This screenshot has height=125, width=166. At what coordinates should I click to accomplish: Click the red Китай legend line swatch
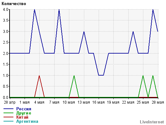point(8,117)
